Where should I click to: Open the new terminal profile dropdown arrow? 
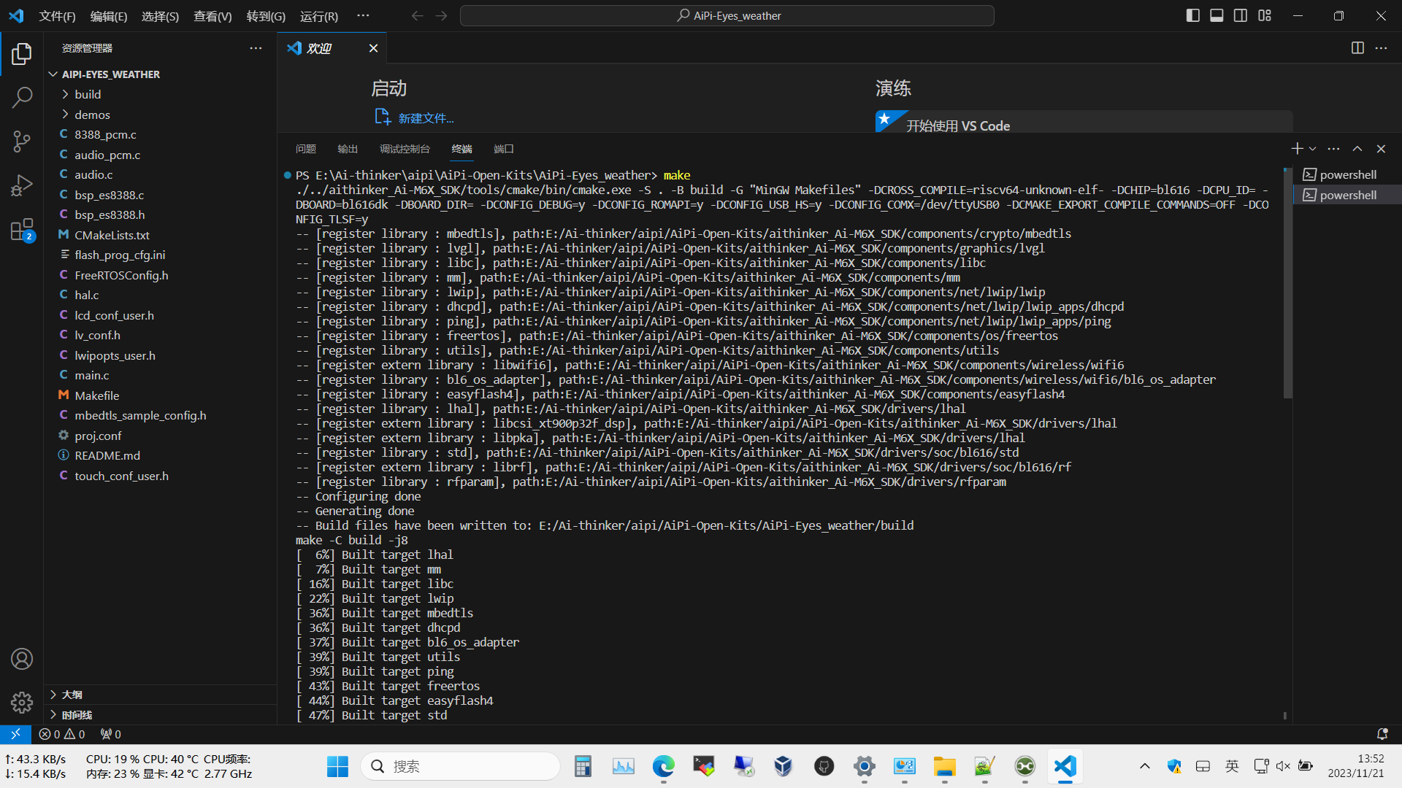(x=1313, y=149)
